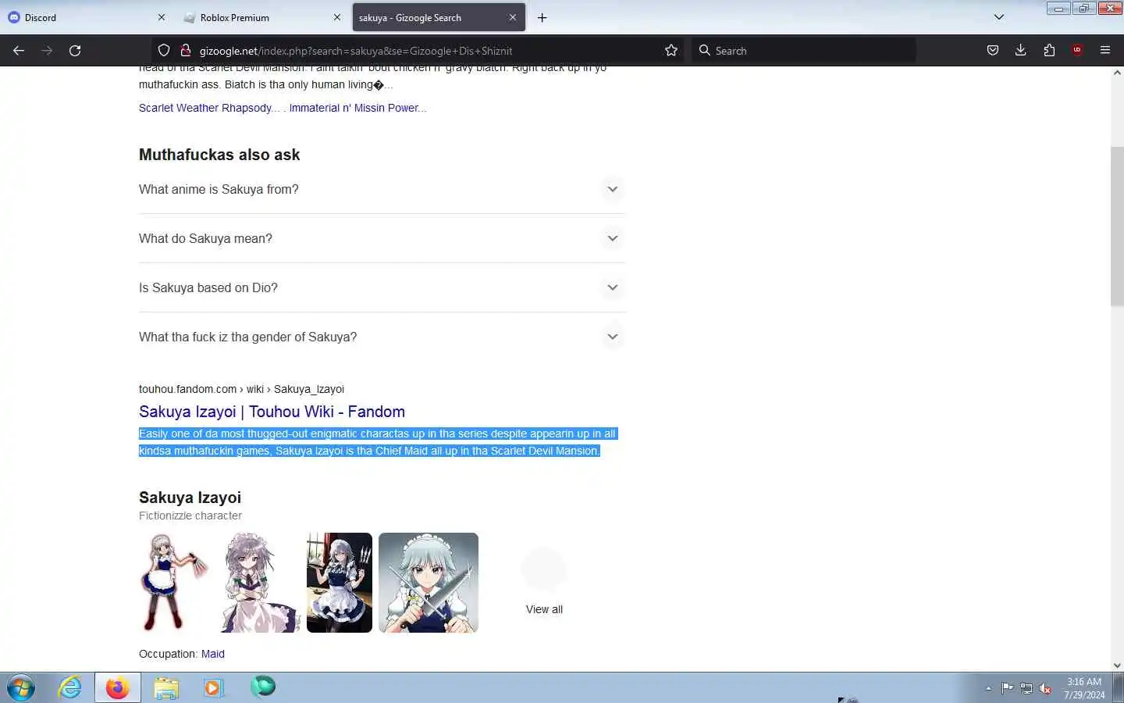1124x703 pixels.
Task: Bookmark this page with star icon
Action: coord(671,50)
